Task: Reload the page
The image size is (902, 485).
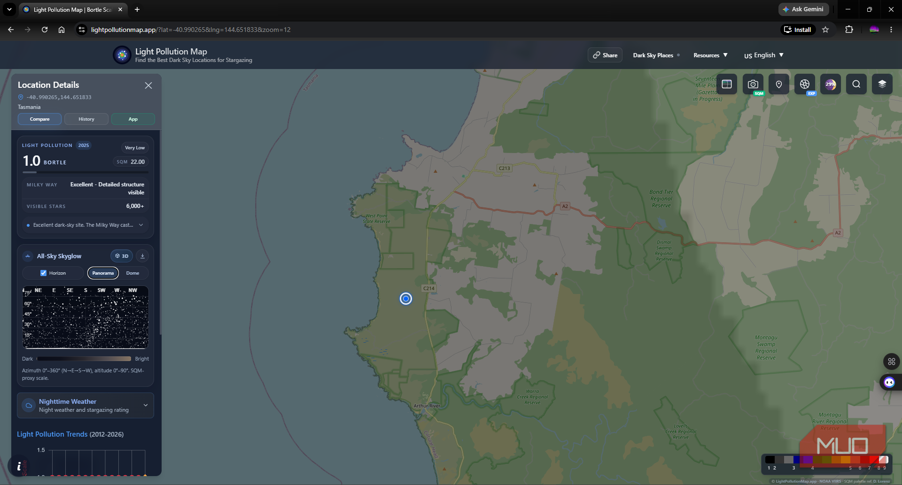Action: [45, 30]
